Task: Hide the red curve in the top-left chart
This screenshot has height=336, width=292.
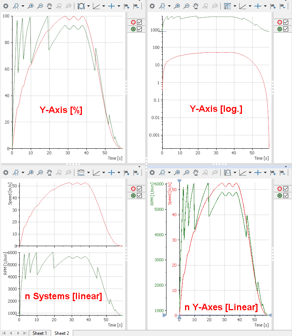Action: 139,22
